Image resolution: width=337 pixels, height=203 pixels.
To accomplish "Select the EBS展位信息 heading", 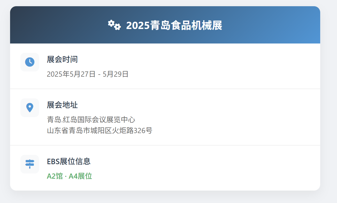I will [69, 161].
